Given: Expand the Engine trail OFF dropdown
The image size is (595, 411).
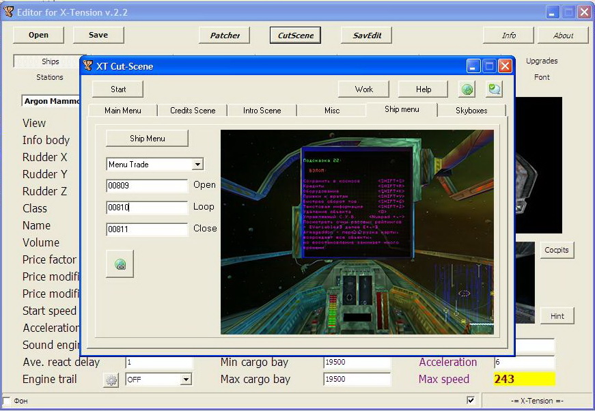Looking at the screenshot, I should [186, 380].
